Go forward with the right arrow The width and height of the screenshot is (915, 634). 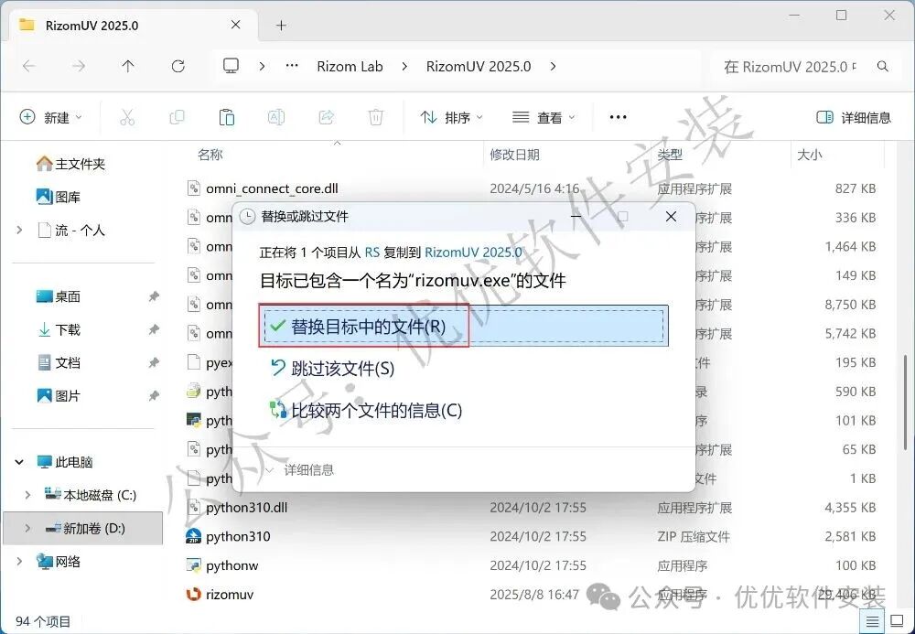point(79,67)
